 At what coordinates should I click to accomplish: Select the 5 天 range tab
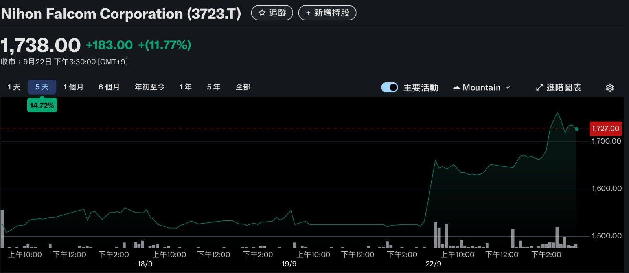[x=42, y=87]
